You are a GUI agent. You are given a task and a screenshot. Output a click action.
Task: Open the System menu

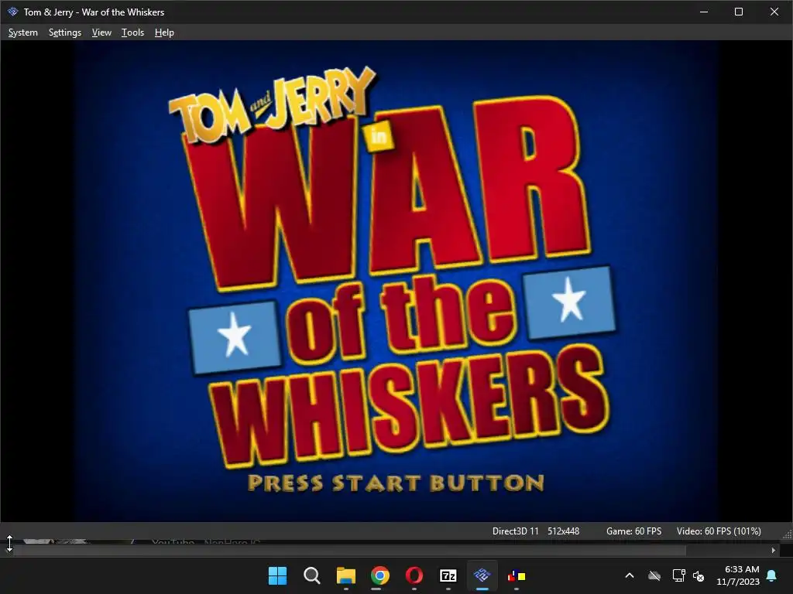22,32
